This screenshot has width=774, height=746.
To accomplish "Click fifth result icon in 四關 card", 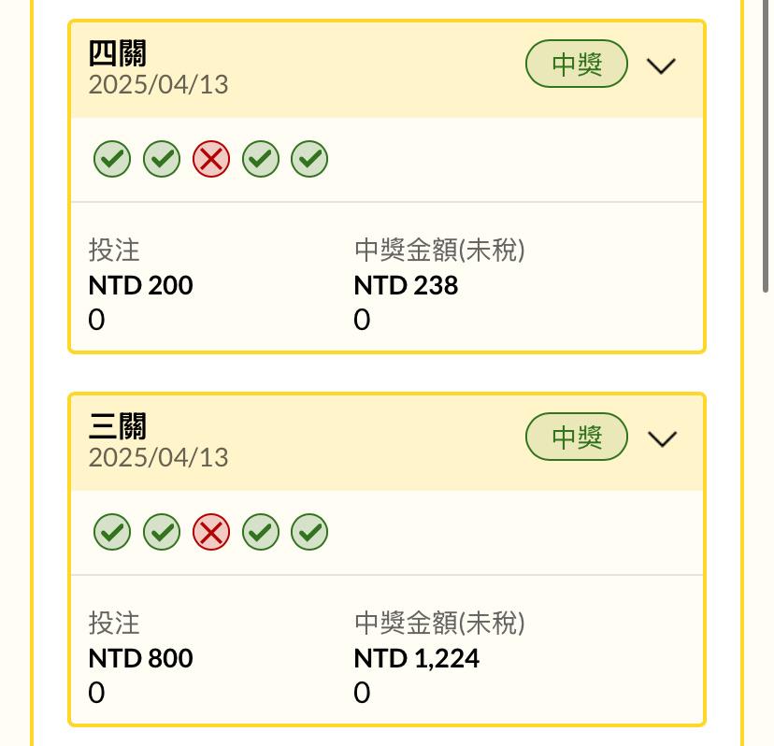I will pyautogui.click(x=309, y=159).
